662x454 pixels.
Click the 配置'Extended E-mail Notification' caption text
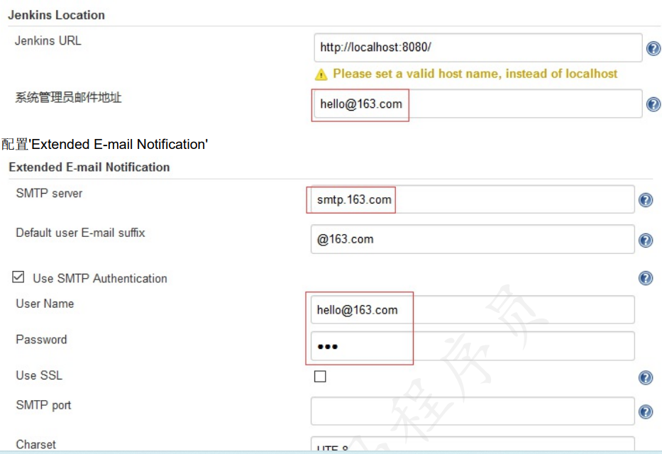coord(105,144)
